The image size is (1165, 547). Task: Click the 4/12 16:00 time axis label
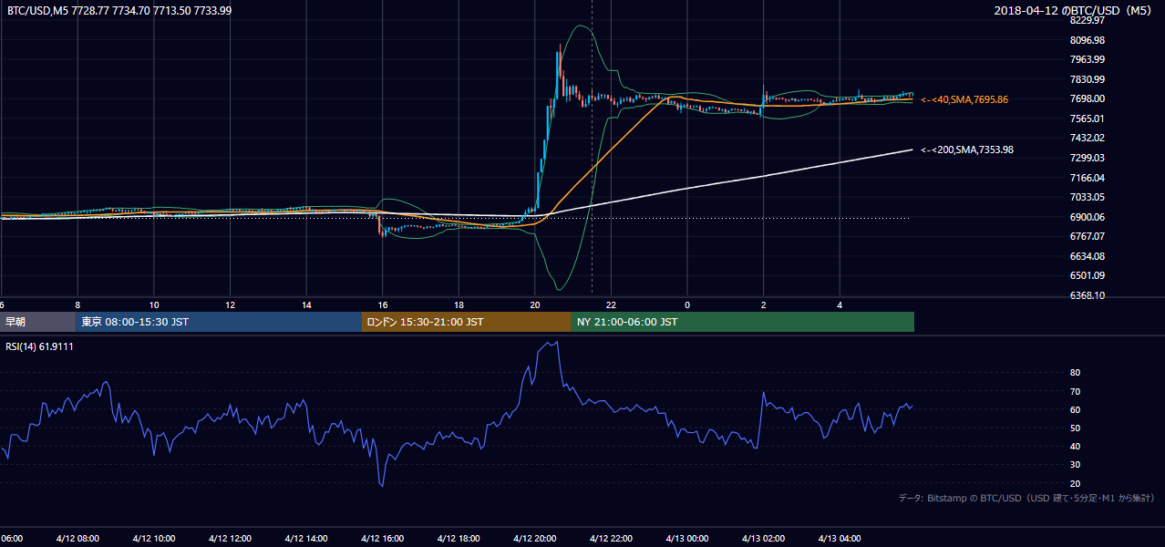pyautogui.click(x=381, y=538)
